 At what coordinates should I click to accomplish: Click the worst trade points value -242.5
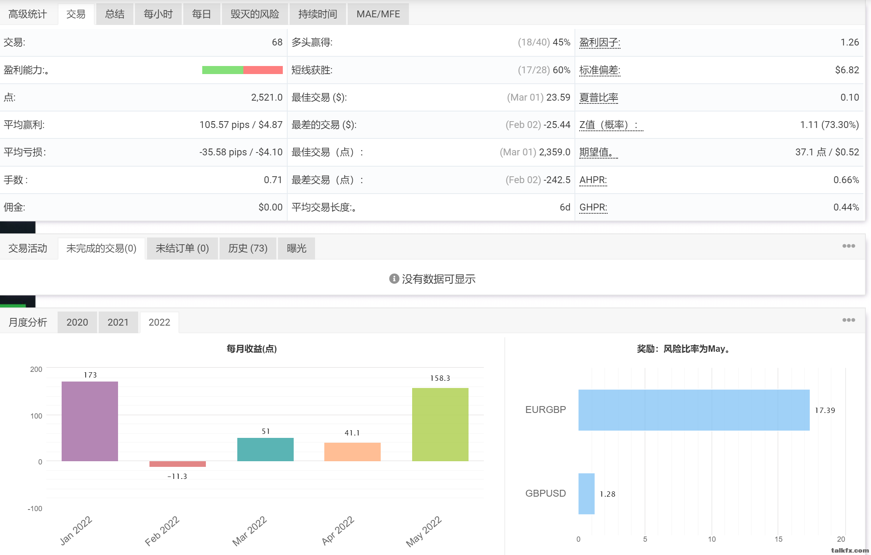[x=557, y=180]
